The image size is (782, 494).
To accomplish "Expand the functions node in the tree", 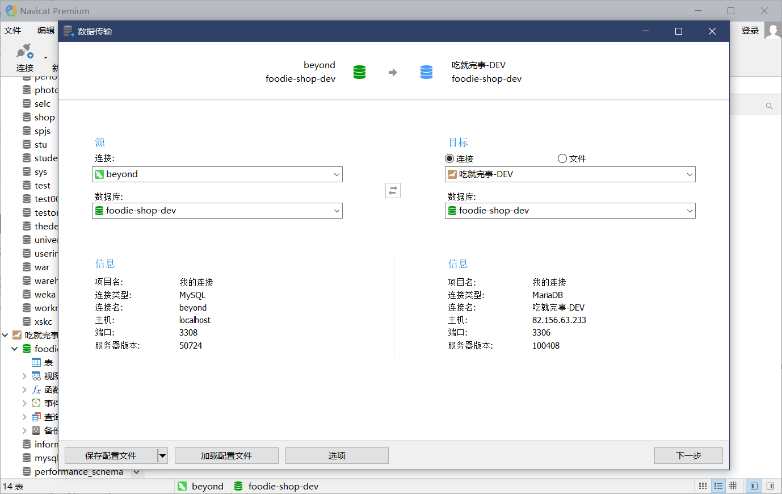I will [x=24, y=390].
